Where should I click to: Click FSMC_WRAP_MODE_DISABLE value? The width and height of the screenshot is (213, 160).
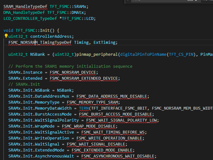click(x=88, y=126)
